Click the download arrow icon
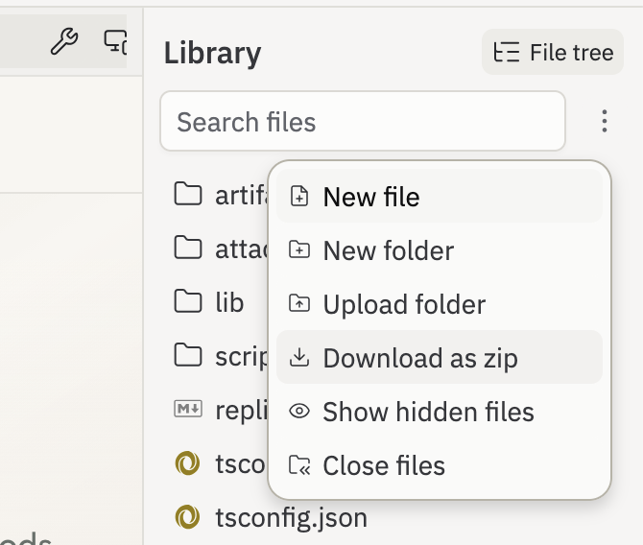The height and width of the screenshot is (545, 643). pyautogui.click(x=299, y=357)
